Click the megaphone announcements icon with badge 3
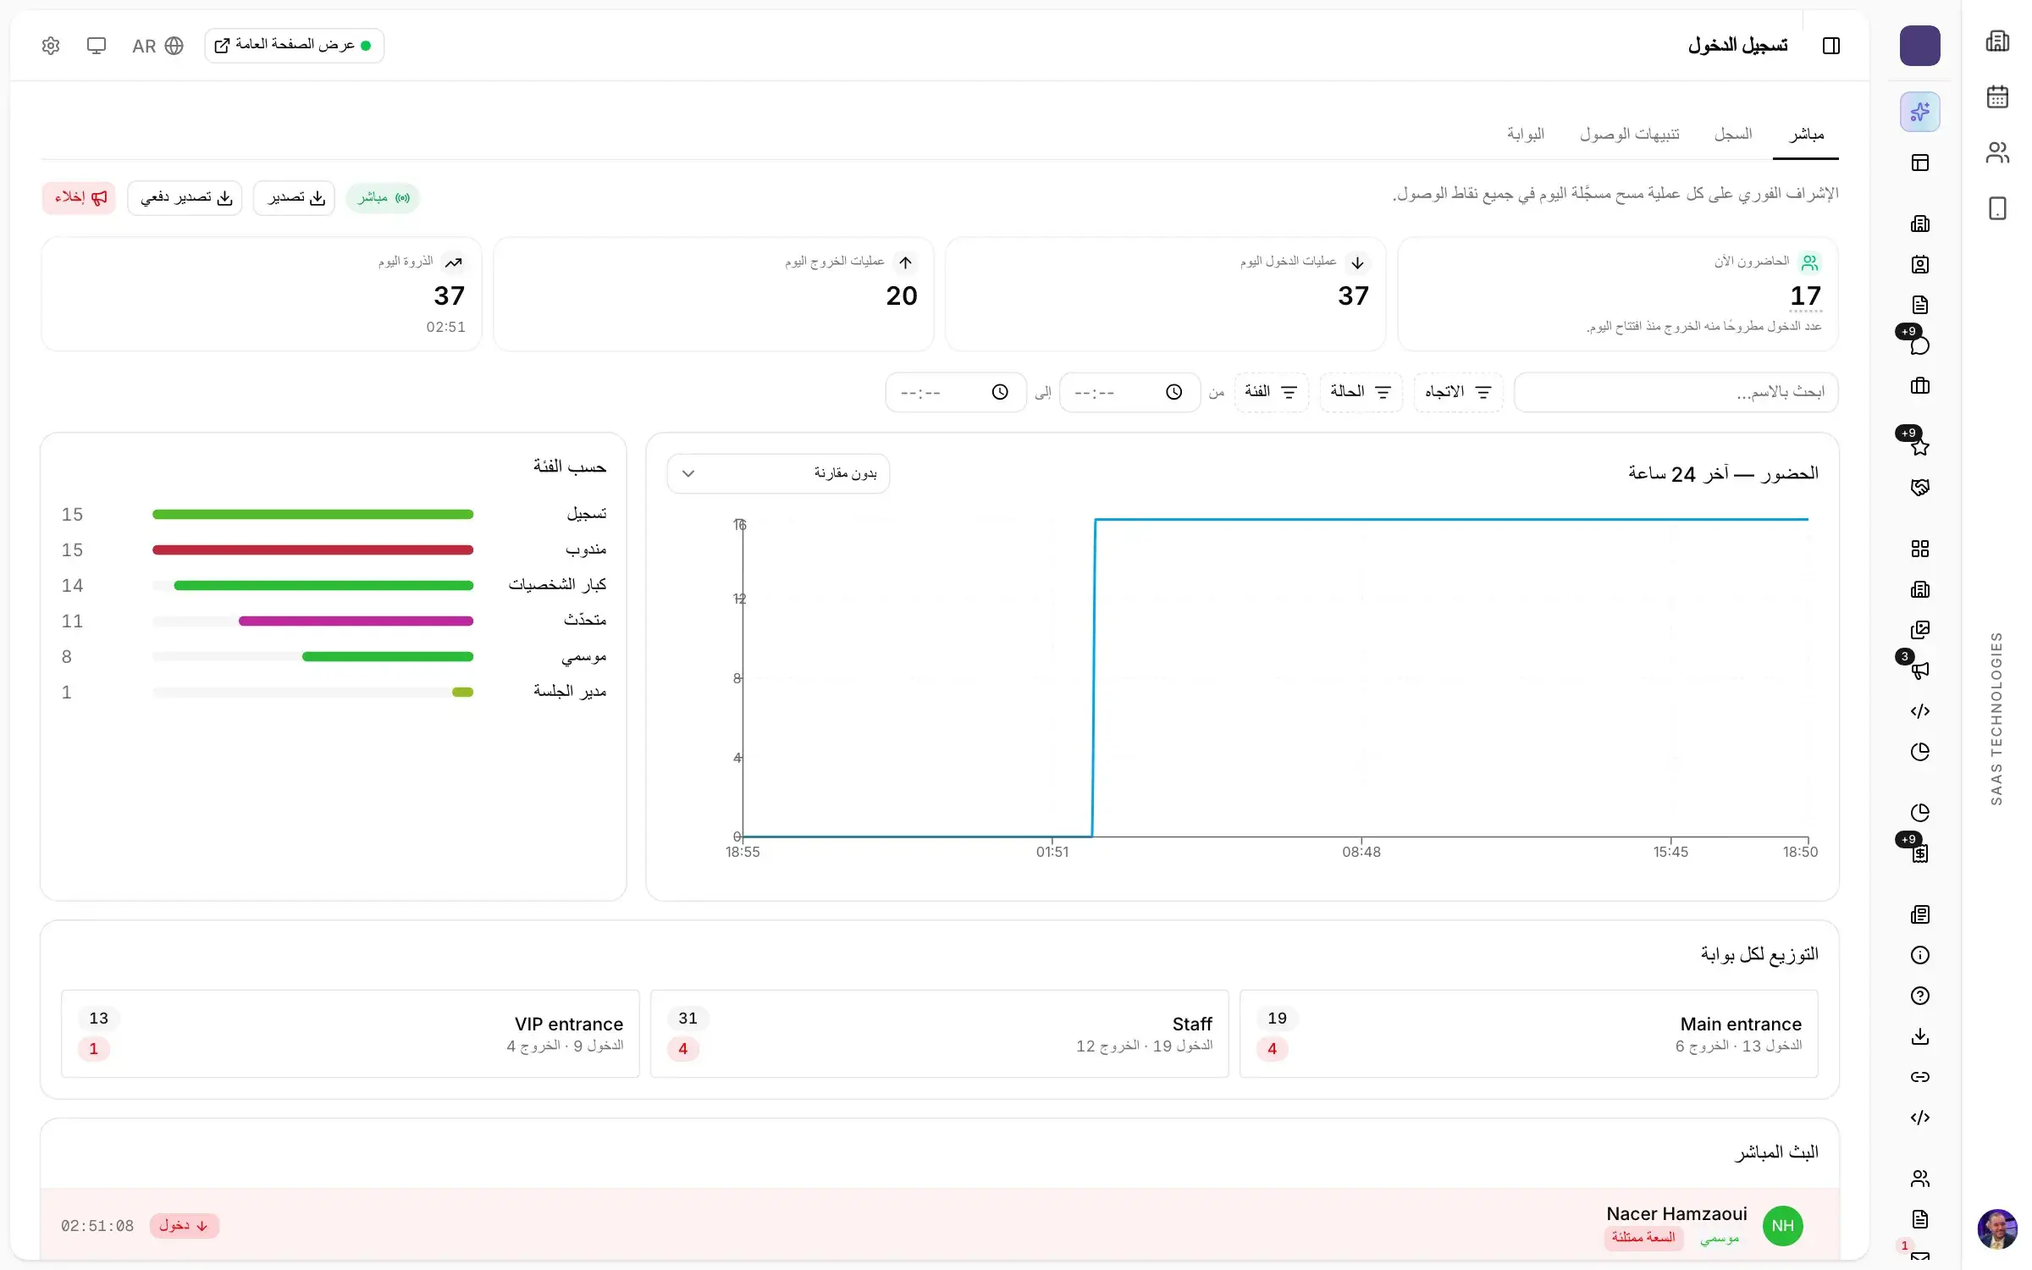The height and width of the screenshot is (1270, 2032). click(x=1919, y=671)
